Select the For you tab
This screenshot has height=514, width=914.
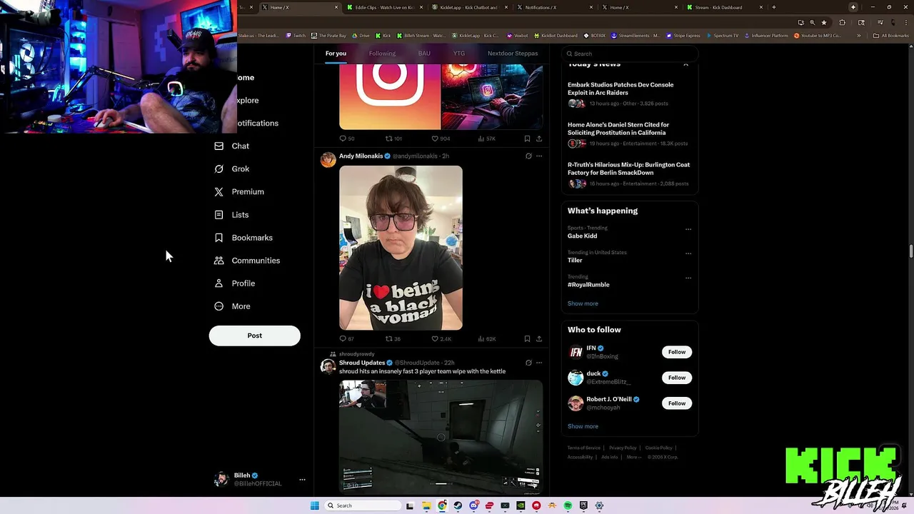click(336, 54)
